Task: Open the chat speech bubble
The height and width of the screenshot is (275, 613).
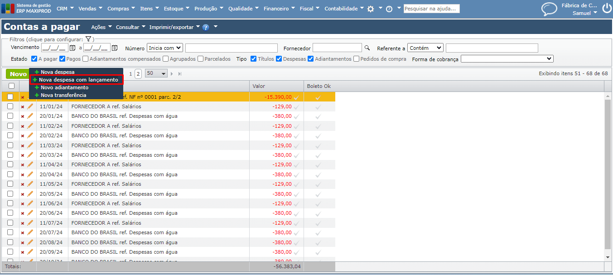Action: tap(550, 9)
